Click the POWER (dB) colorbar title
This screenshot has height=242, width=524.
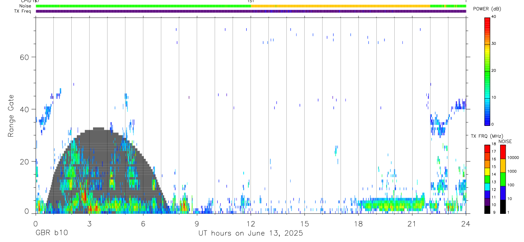[x=487, y=9]
